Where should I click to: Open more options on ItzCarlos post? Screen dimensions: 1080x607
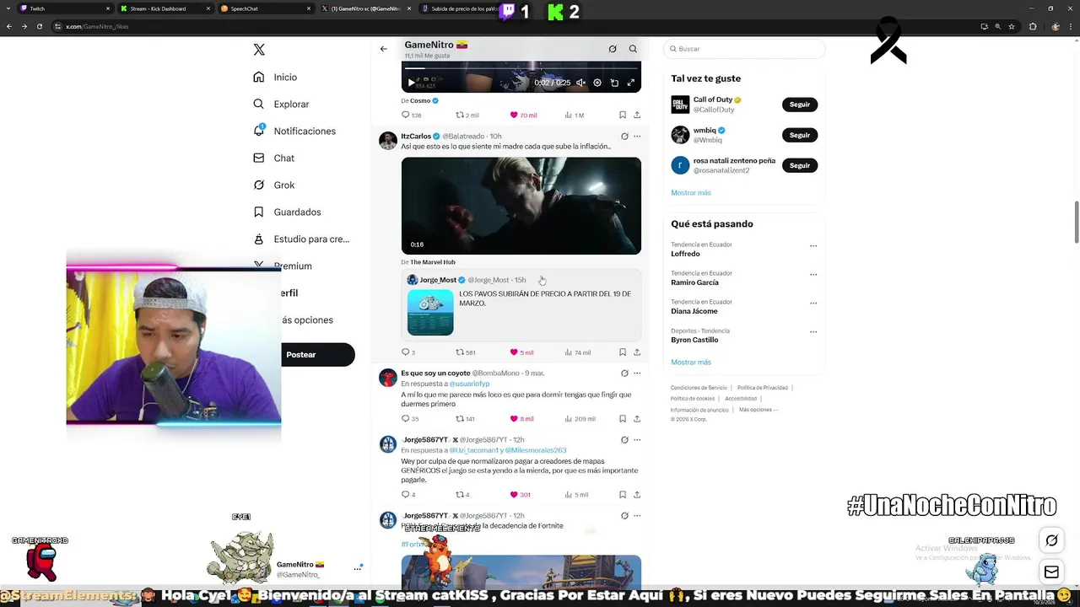tap(637, 136)
